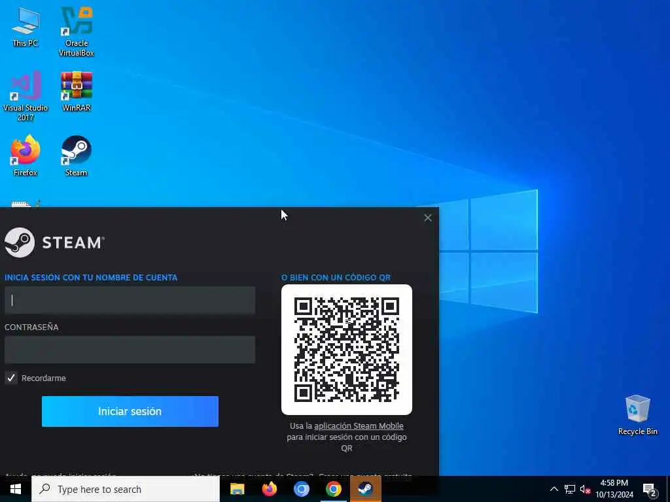The height and width of the screenshot is (502, 670).
Task: Open the blue Chromium icon on taskbar
Action: click(301, 489)
